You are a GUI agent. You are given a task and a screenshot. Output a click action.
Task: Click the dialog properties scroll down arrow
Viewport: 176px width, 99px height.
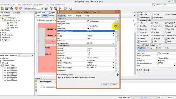pyautogui.click(x=118, y=71)
